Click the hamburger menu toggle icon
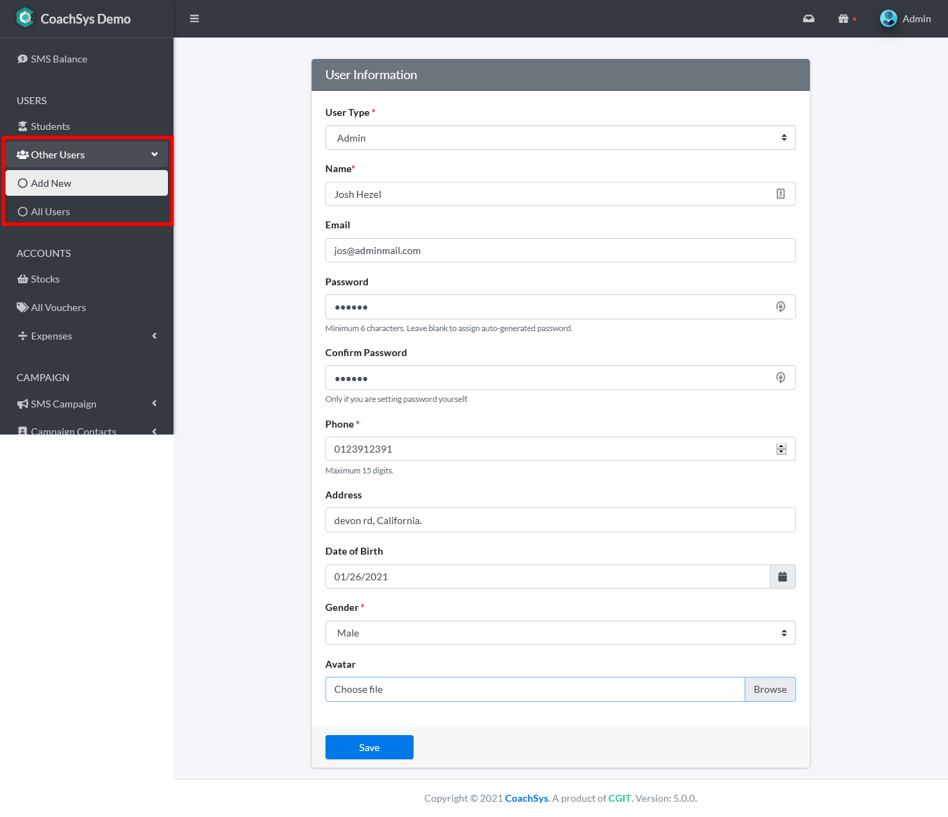Screen dimensions: 948x817 coord(194,19)
